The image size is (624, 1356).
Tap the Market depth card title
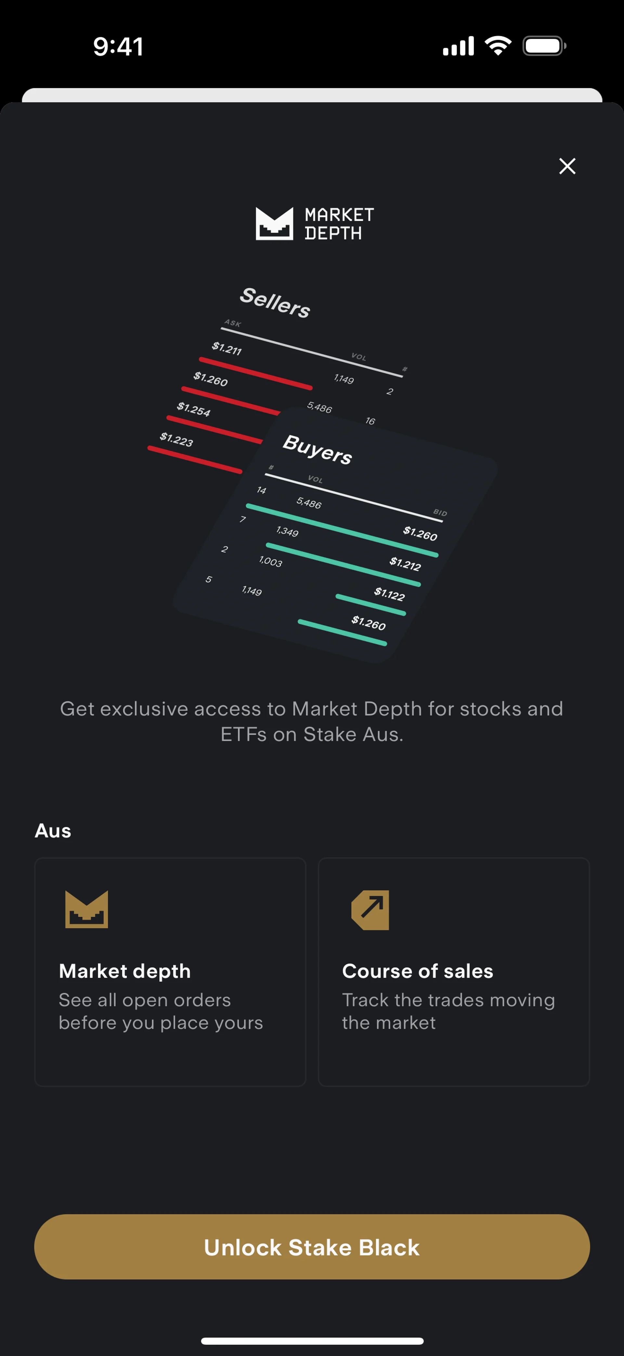[x=125, y=971]
